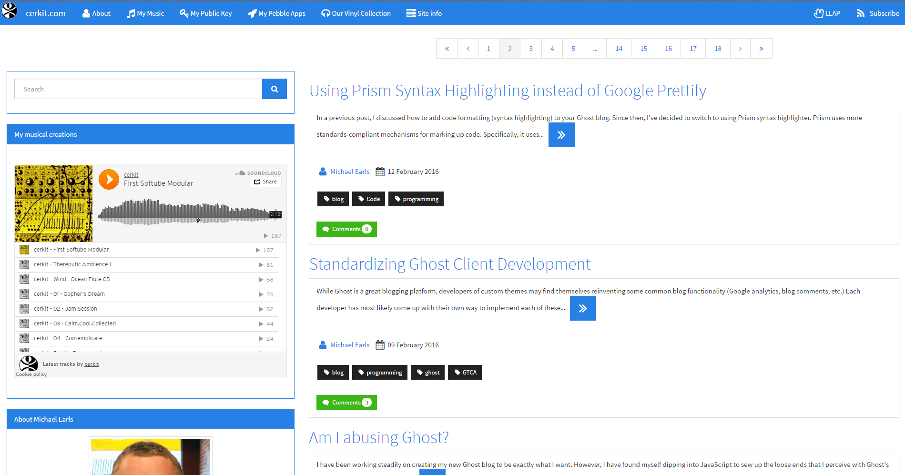Click the cerkit.com logo icon
Image resolution: width=905 pixels, height=475 pixels.
tap(10, 10)
